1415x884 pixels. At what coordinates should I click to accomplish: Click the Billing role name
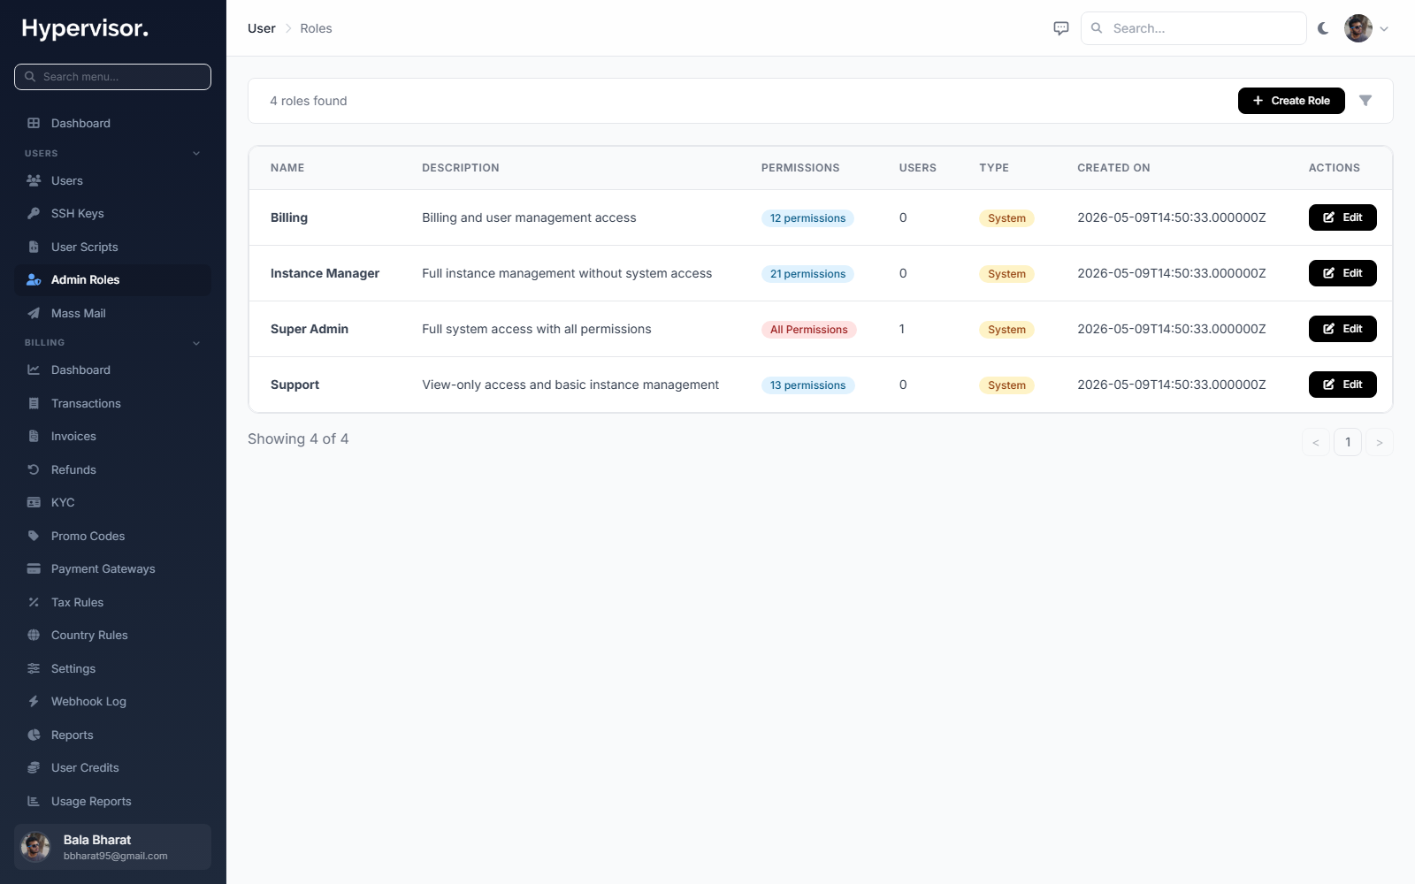289,217
